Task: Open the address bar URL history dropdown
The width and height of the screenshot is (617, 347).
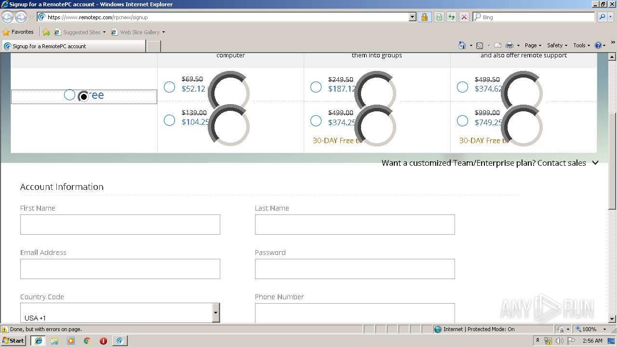Action: [x=412, y=17]
